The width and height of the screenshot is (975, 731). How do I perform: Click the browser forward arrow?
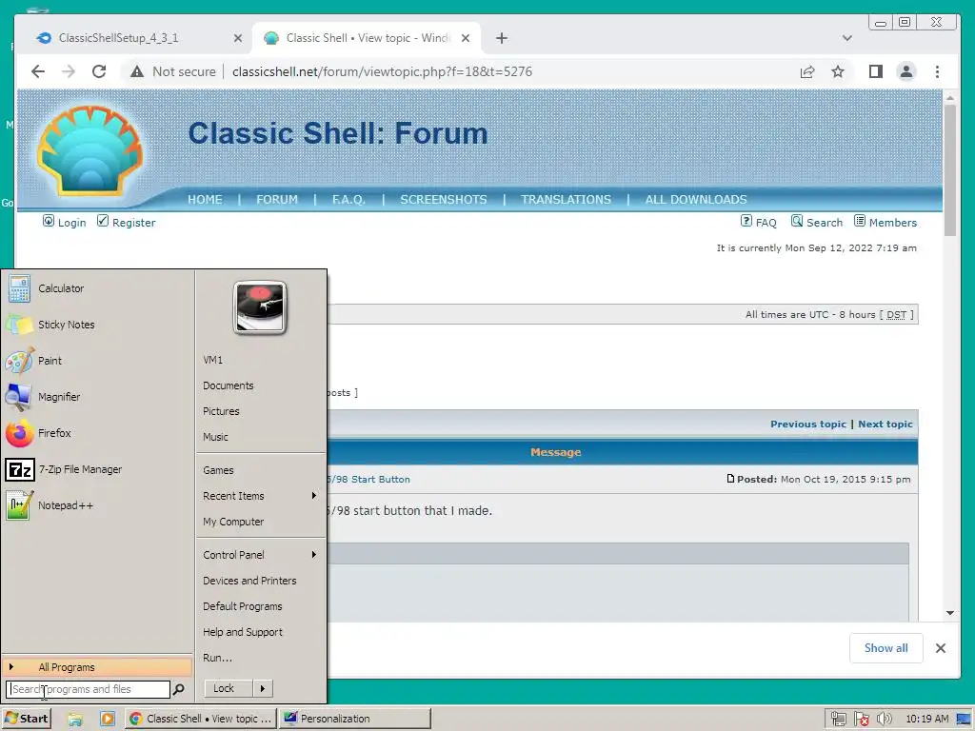69,71
